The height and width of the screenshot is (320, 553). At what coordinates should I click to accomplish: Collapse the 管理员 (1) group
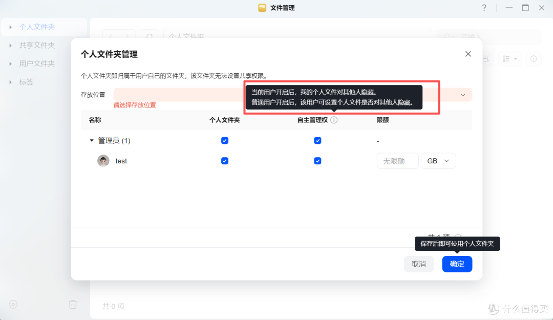[x=92, y=140]
